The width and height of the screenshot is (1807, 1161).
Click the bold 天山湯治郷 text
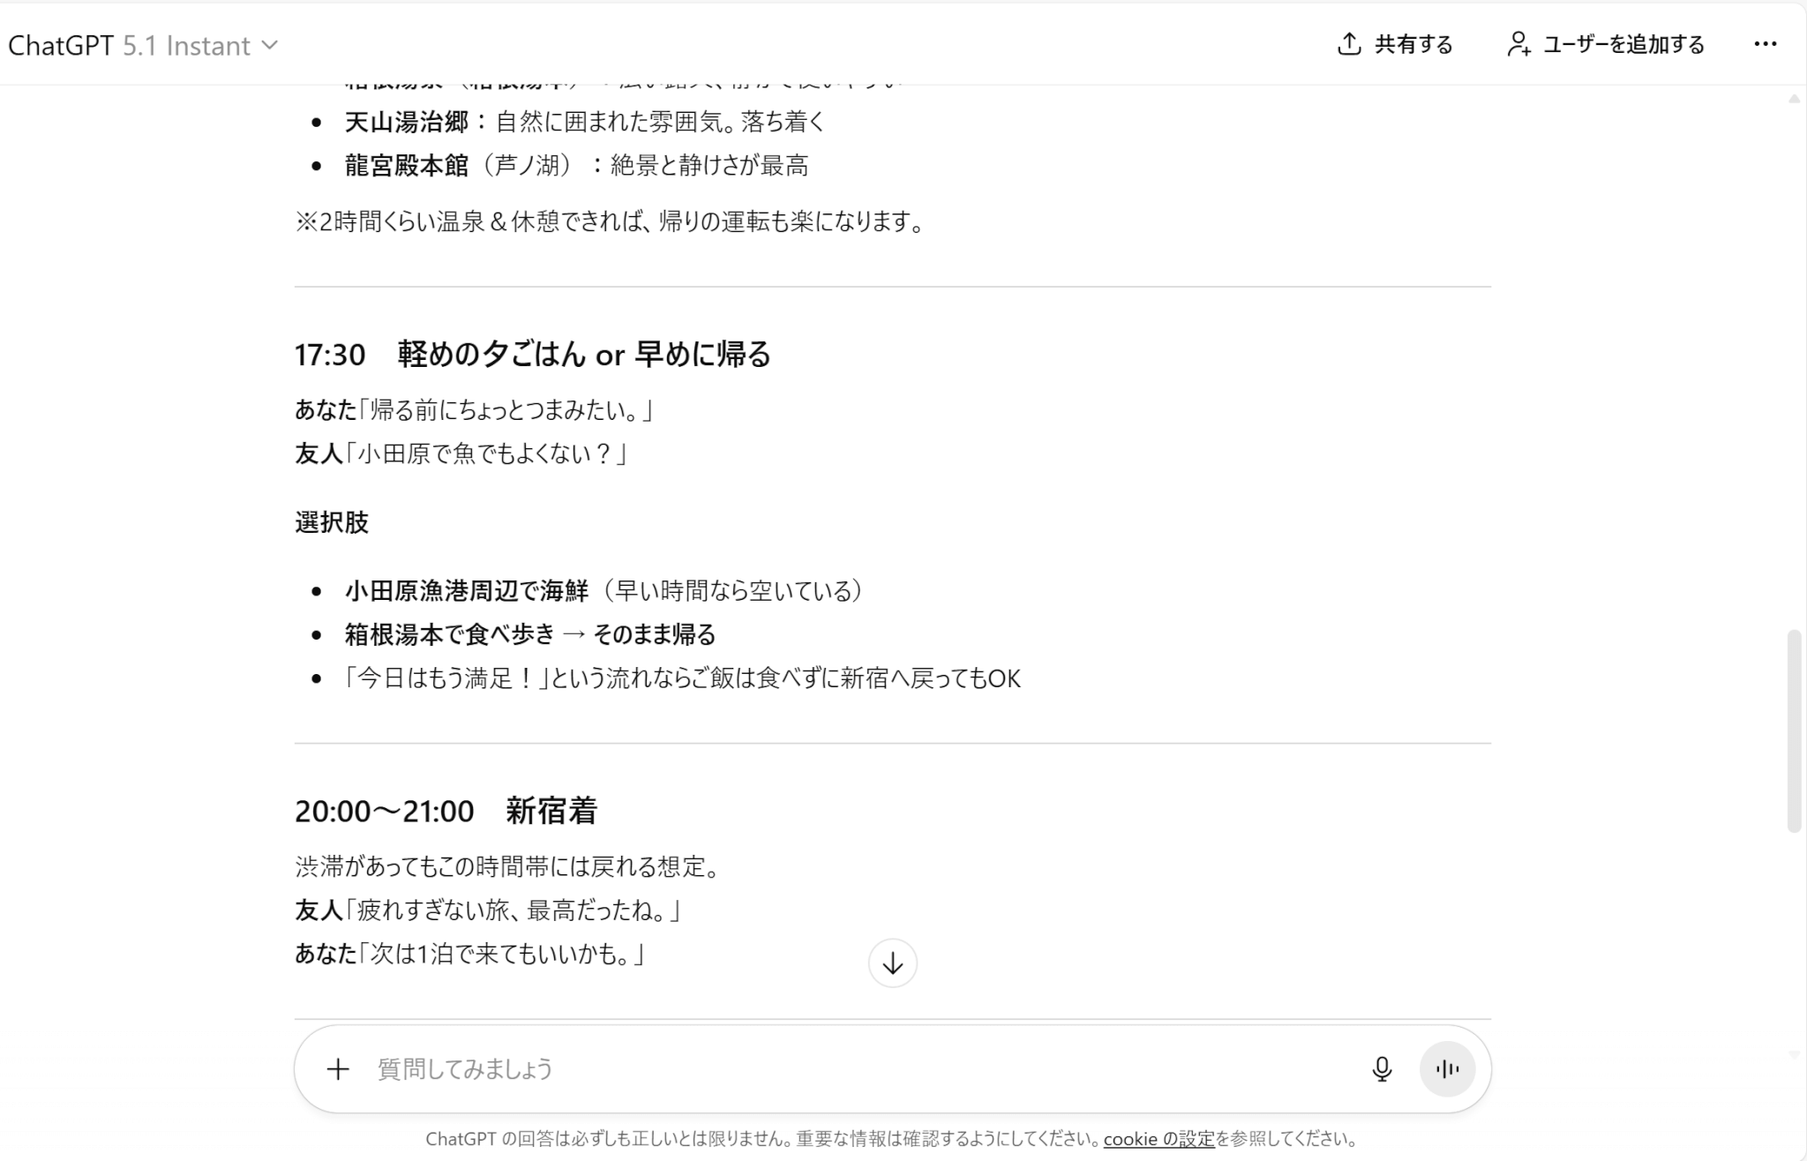coord(406,122)
